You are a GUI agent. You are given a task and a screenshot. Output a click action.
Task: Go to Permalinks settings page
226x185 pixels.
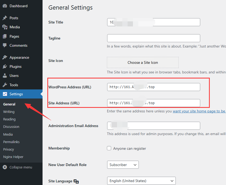(11, 142)
